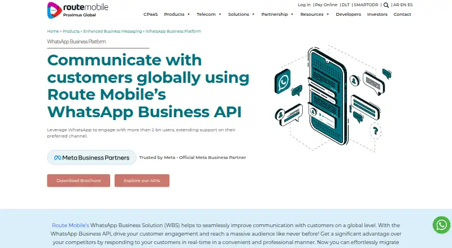
Task: Switch language to ES
Action: click(x=410, y=5)
